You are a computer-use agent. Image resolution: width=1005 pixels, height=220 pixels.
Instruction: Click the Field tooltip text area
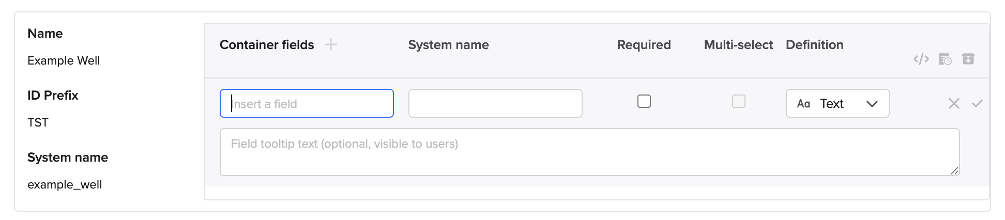point(589,152)
